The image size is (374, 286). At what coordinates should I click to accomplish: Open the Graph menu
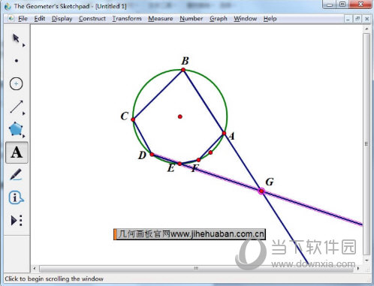[219, 19]
